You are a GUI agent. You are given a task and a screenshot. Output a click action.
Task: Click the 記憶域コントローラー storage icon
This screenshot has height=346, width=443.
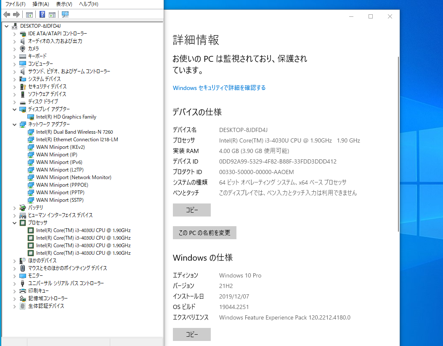point(23,298)
